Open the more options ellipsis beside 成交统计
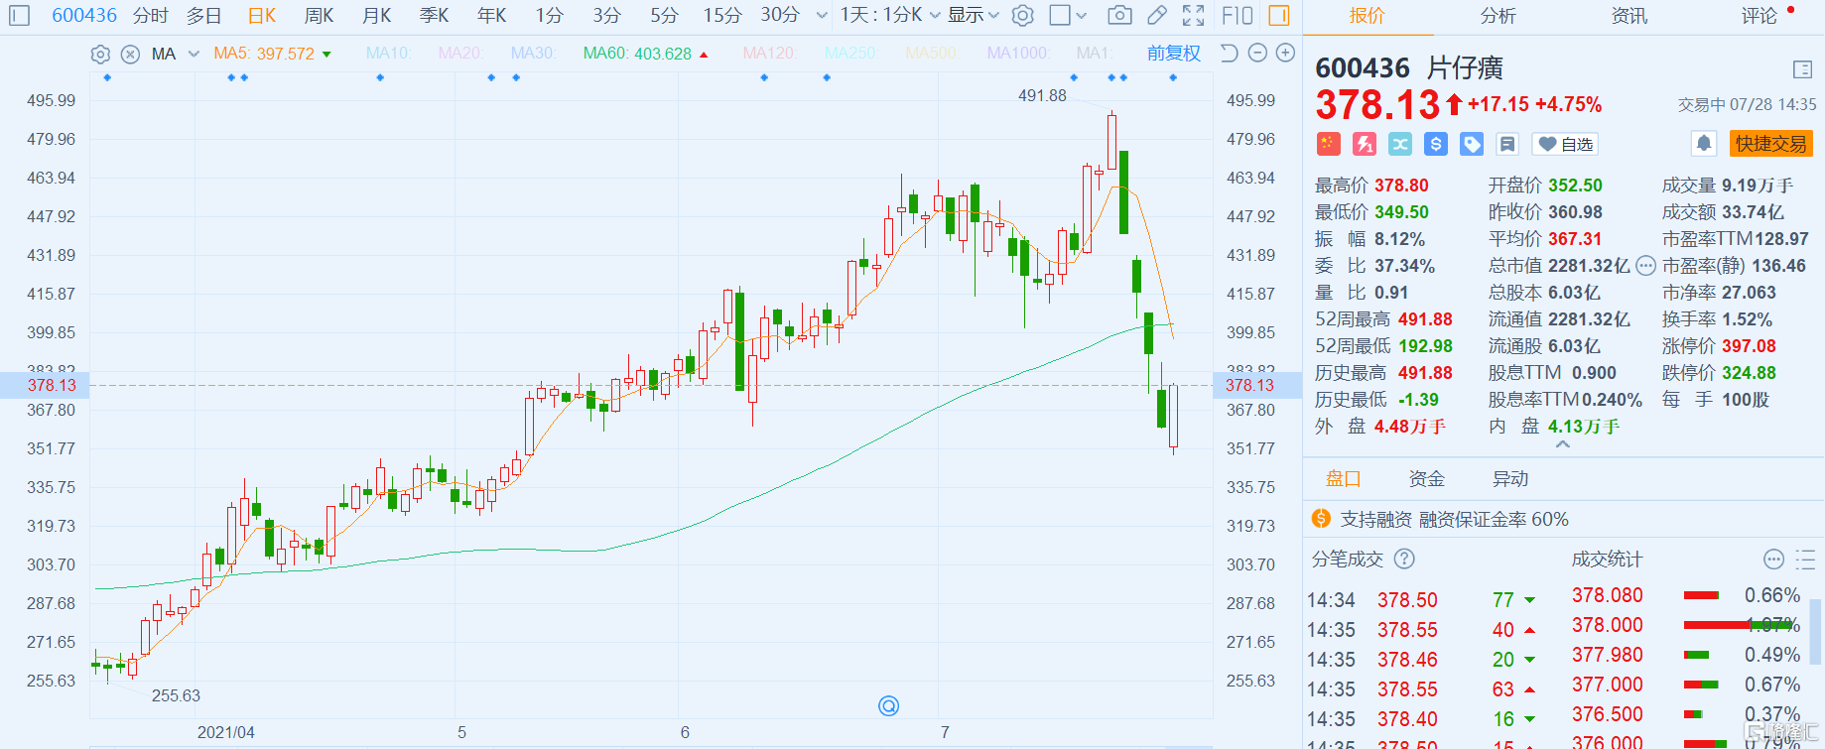Viewport: 1825px width, 749px height. [x=1774, y=559]
